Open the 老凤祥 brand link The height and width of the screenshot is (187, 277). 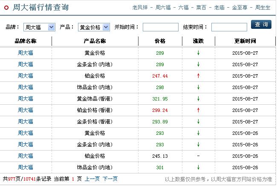point(140,8)
